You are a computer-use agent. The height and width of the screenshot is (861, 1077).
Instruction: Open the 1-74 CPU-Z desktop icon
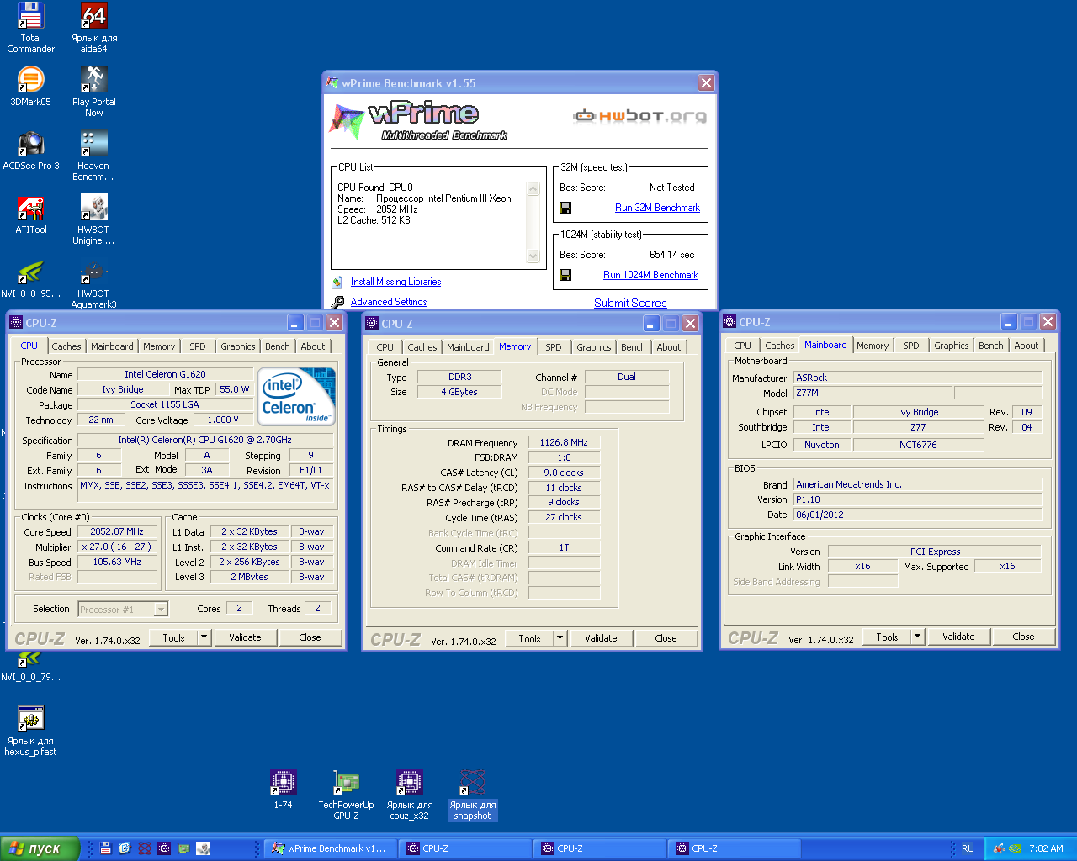[x=283, y=789]
